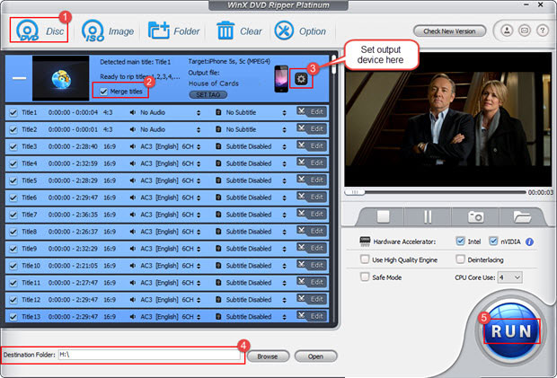This screenshot has width=557, height=378.
Task: Uncheck Title2 checkbox
Action: (13, 129)
